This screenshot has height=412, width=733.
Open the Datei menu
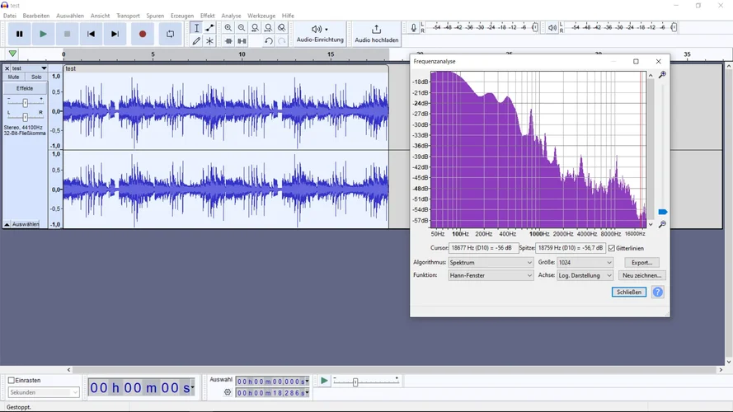pos(10,16)
